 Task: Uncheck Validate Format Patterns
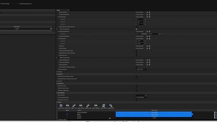click(x=136, y=88)
